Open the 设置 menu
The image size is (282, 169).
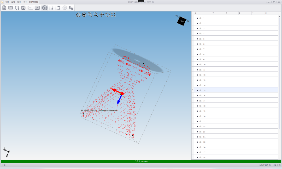[x=13, y=2]
